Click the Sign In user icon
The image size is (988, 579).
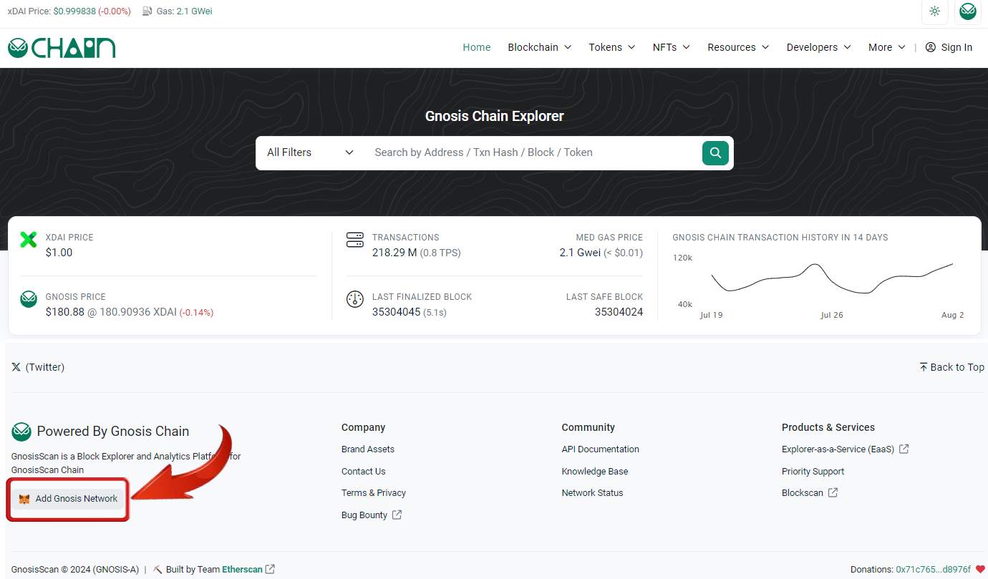pyautogui.click(x=931, y=47)
